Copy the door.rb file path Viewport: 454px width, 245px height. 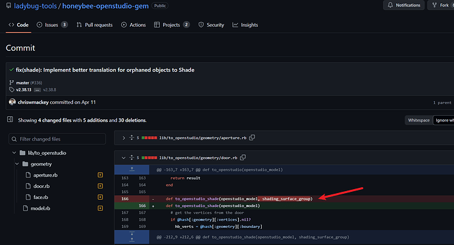tap(243, 158)
